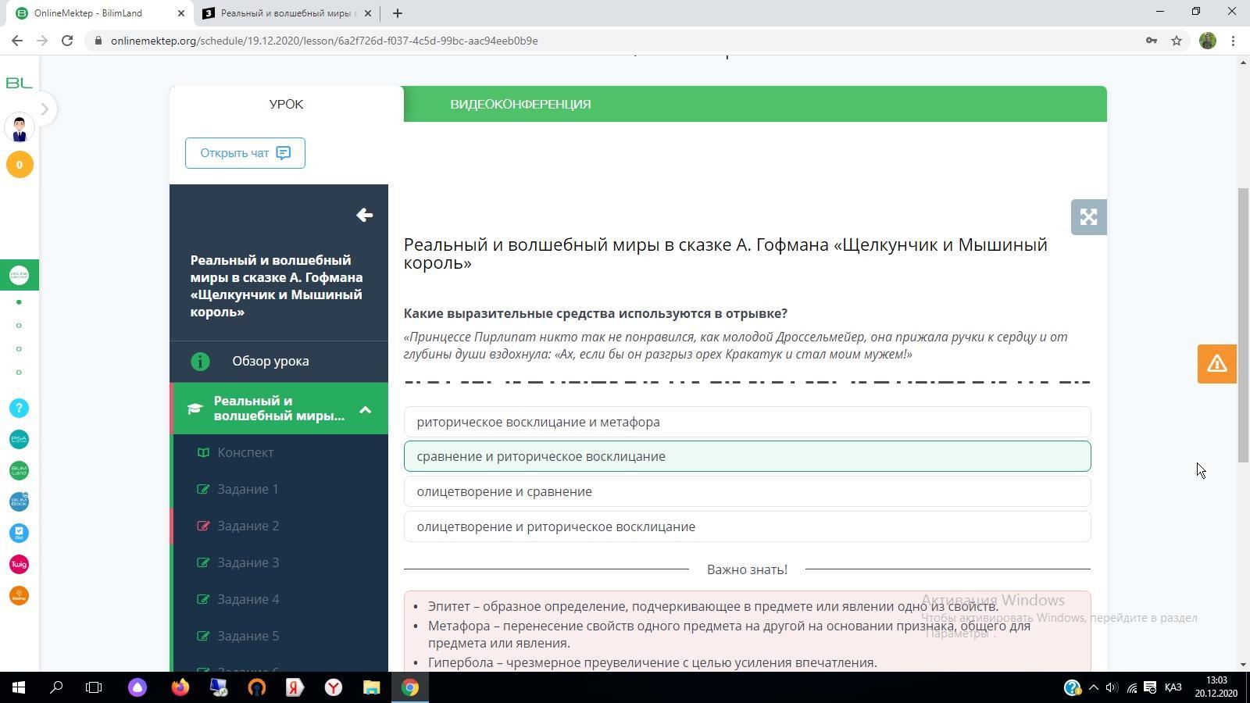The image size is (1250, 703).
Task: Select the green Online Mektep sidebar icon
Action: pyautogui.click(x=20, y=275)
